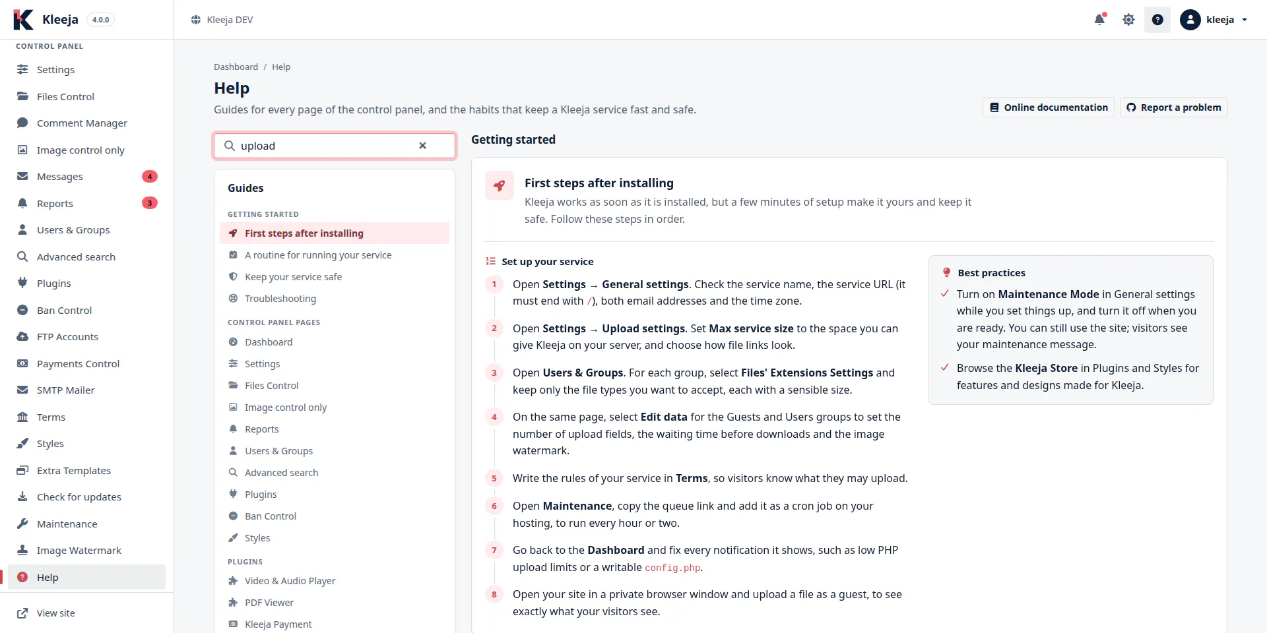
Task: Click the Image Watermark stamp icon
Action: [x=22, y=550]
